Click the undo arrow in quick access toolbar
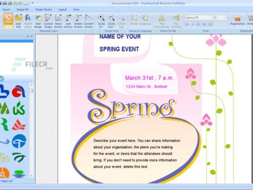The height and width of the screenshot is (190, 253). pyautogui.click(x=15, y=3)
